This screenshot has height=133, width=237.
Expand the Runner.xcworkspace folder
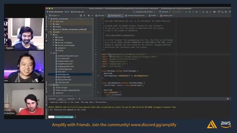(x=53, y=45)
